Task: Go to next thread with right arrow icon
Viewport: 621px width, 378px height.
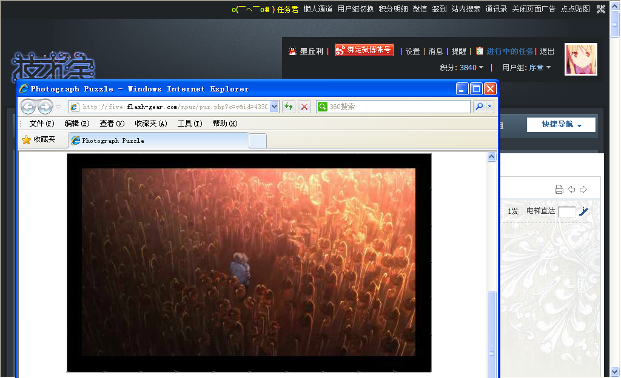Action: tap(583, 190)
